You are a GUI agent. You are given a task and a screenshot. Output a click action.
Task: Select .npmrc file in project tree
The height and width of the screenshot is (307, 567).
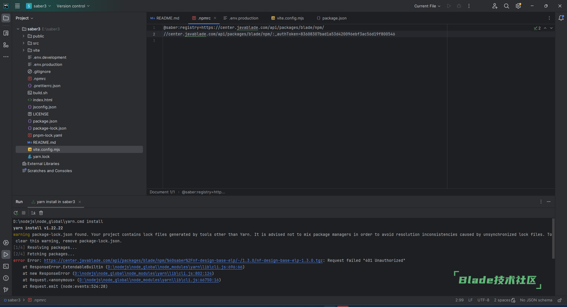79,79
